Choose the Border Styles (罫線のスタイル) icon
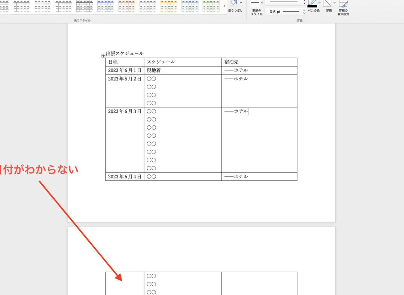Image resolution: width=404 pixels, height=295 pixels. tap(255, 3)
